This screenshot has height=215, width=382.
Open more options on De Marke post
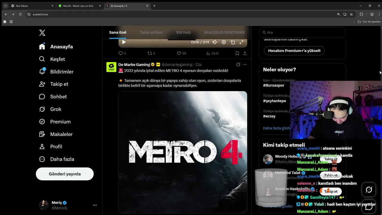245,64
